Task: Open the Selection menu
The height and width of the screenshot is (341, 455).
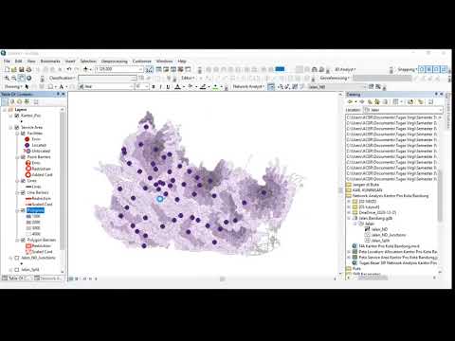Action: click(x=88, y=61)
